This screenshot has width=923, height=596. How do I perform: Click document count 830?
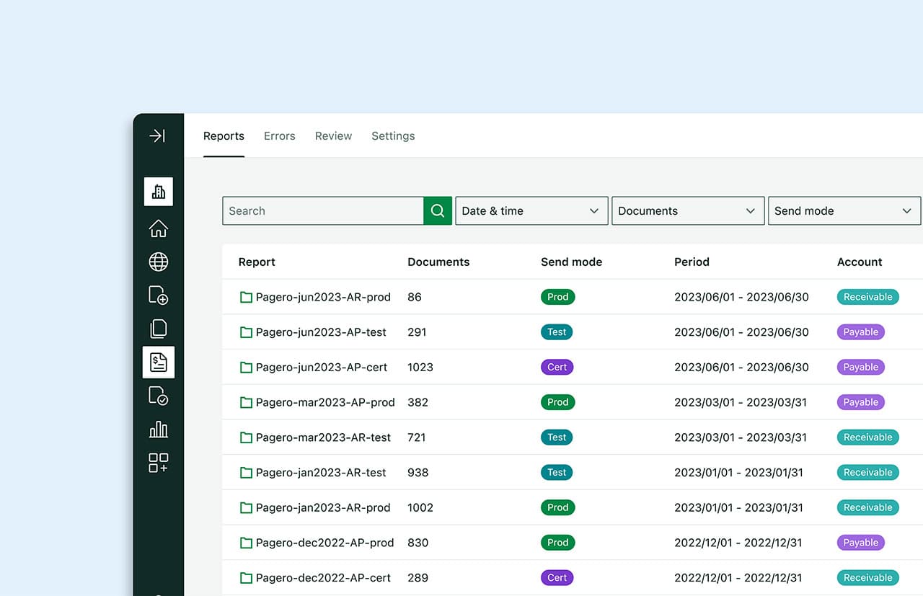tap(418, 543)
